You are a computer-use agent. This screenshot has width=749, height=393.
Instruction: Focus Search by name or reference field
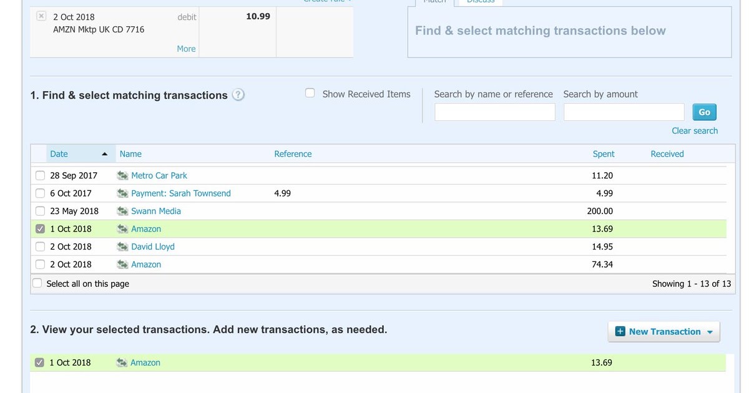click(495, 112)
